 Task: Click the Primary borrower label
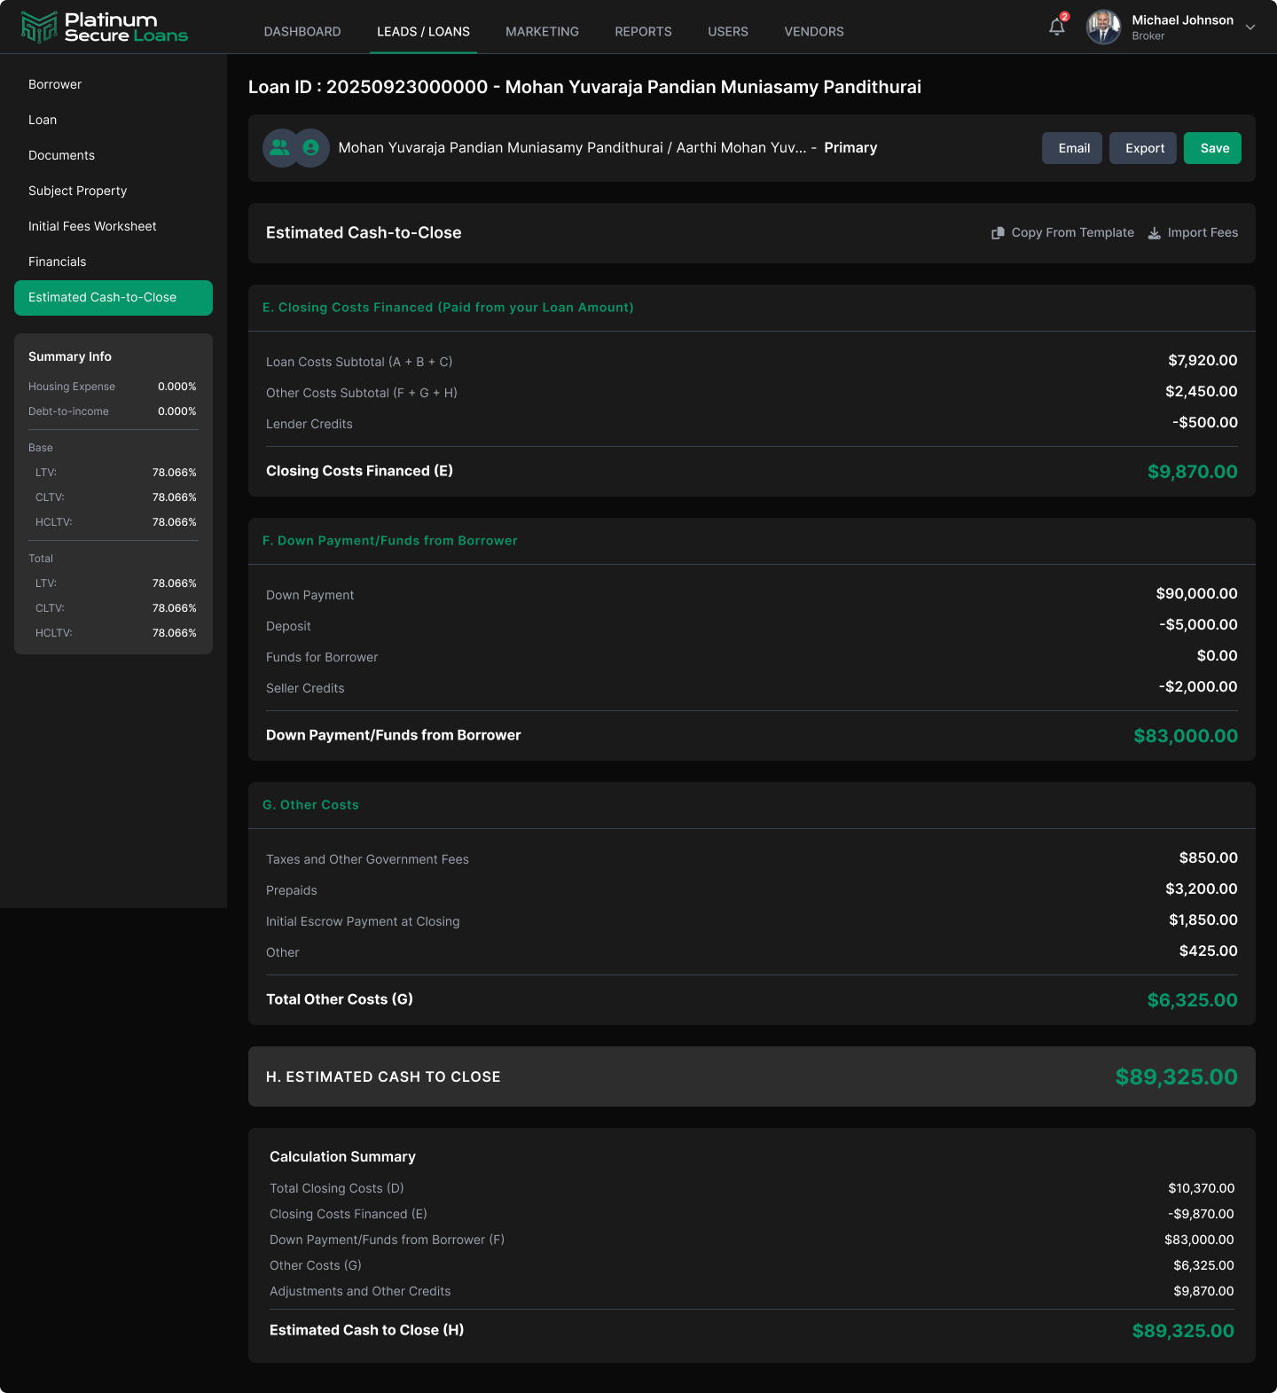coord(850,148)
